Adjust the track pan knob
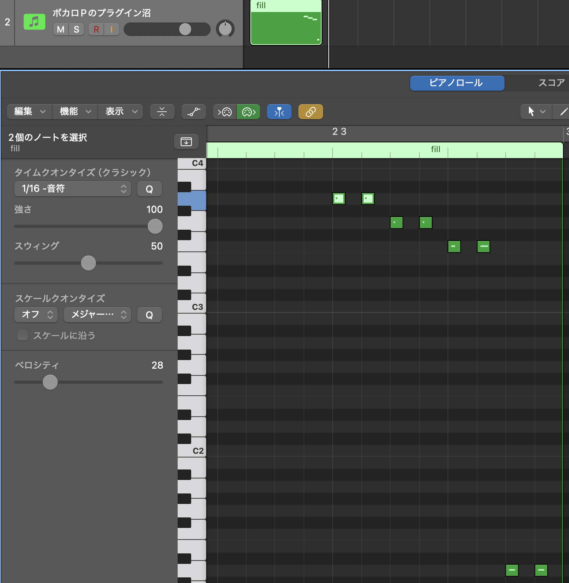 [x=225, y=29]
